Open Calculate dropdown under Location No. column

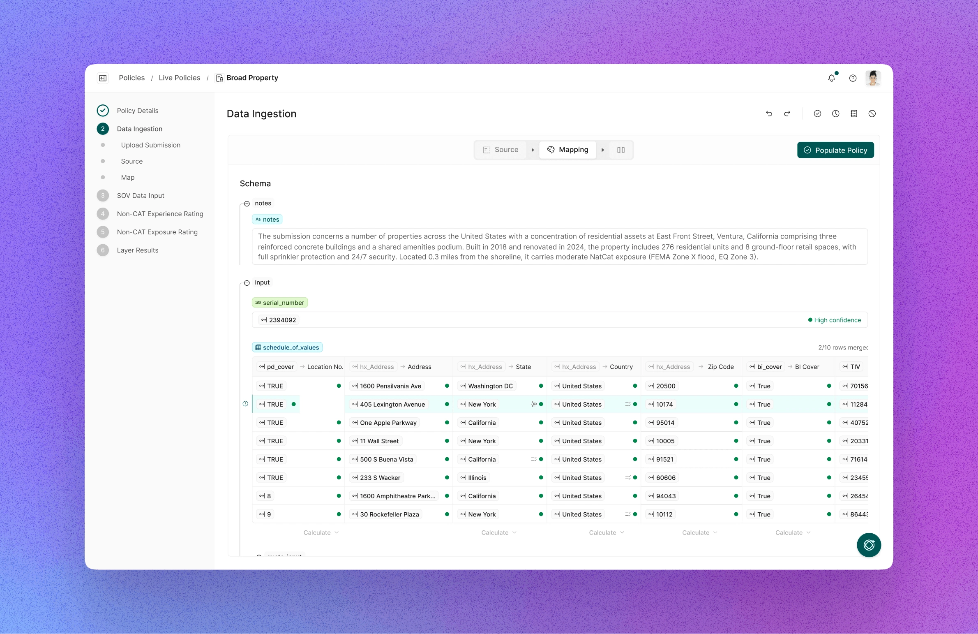(x=321, y=532)
